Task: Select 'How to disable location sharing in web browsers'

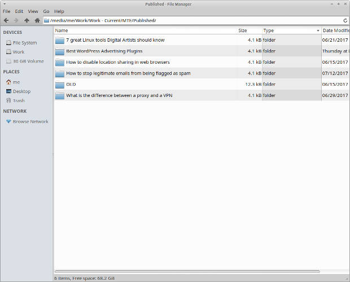Action: 118,62
